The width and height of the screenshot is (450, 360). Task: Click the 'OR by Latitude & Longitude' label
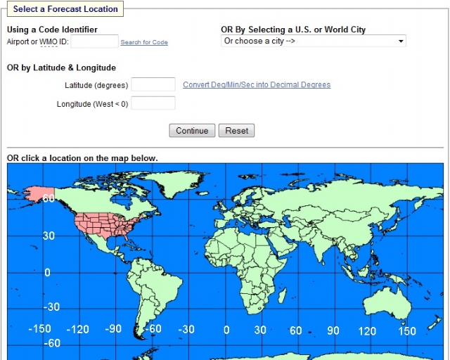(61, 67)
